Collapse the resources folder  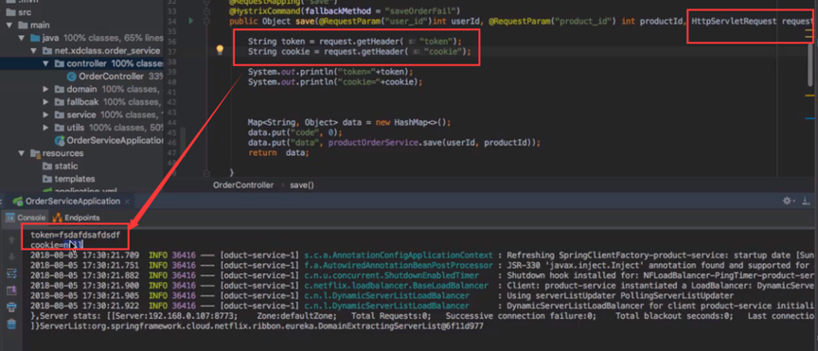(22, 153)
